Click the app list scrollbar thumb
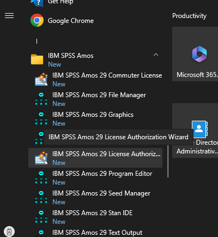 tap(168, 161)
